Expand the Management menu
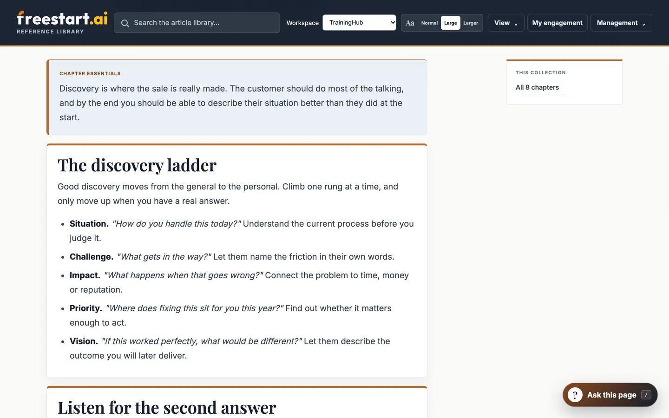 click(x=621, y=23)
